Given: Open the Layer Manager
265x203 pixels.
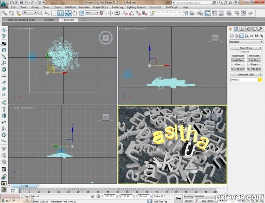Looking at the screenshot, I should (200, 13).
